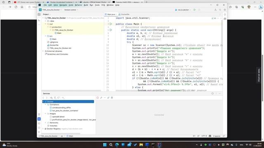Open the Code With Me people icon
This screenshot has width=264, height=148.
[x=215, y=10]
